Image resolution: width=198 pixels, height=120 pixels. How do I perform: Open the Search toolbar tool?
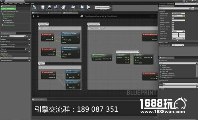point(55,8)
